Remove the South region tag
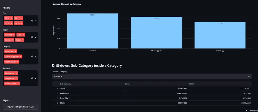This screenshot has width=258, height=112. [x=12, y=40]
